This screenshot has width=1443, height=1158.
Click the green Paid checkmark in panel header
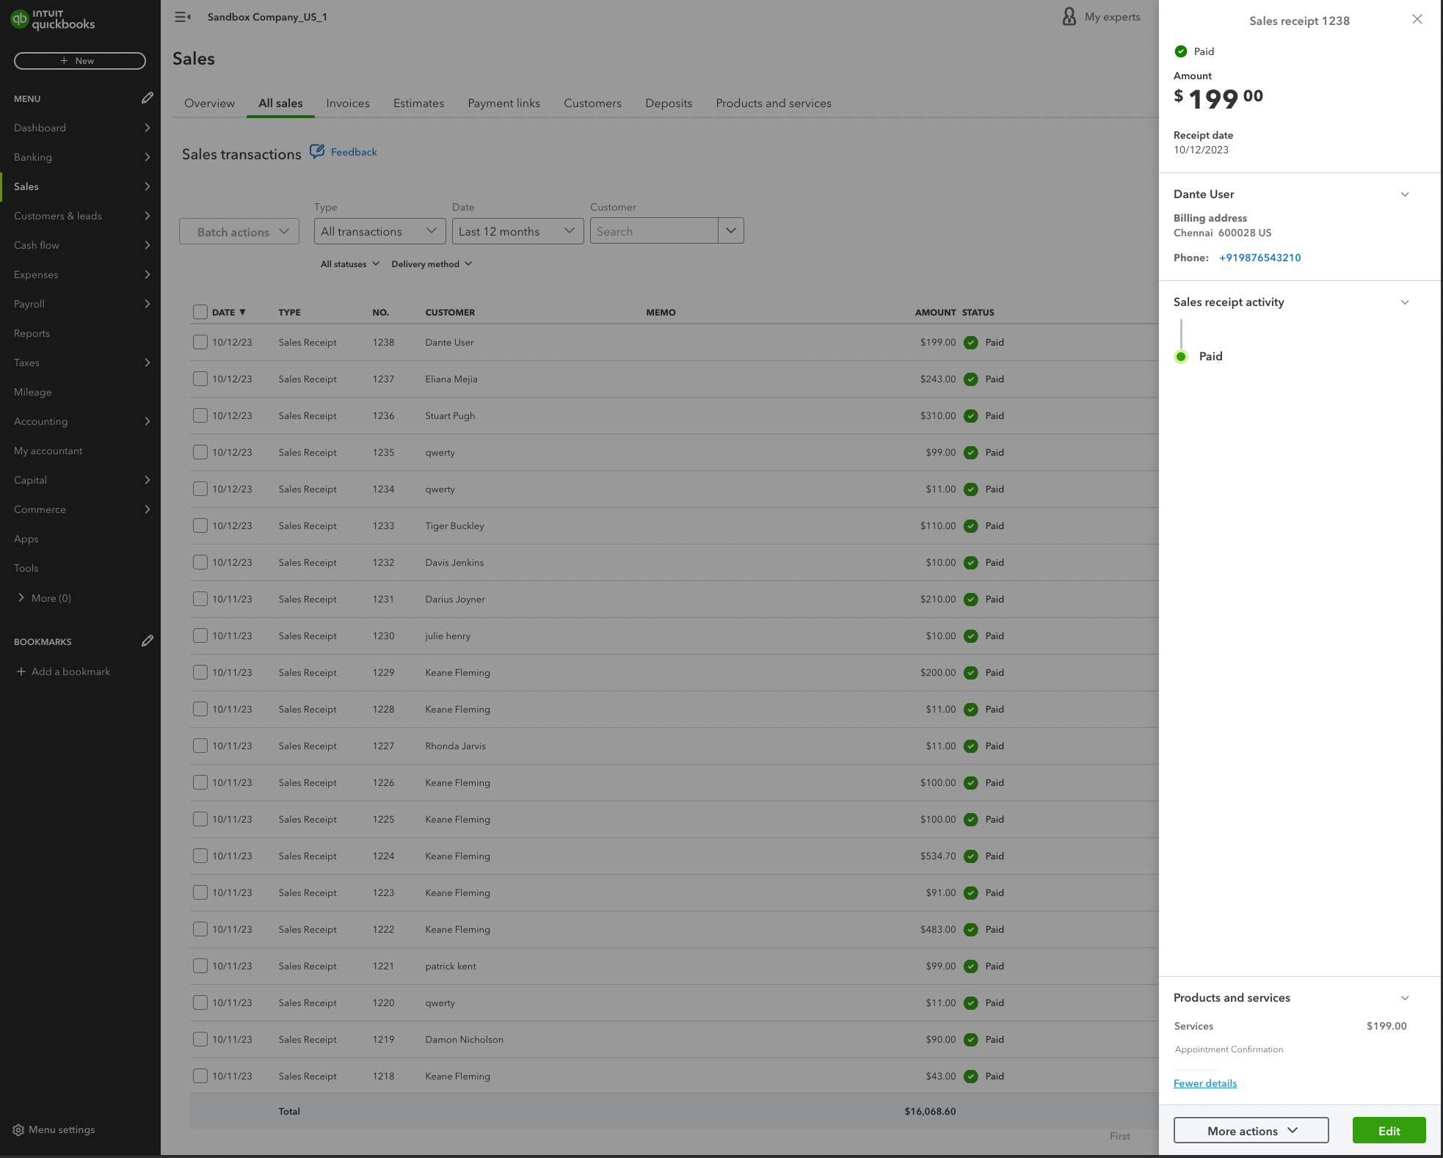(1181, 51)
